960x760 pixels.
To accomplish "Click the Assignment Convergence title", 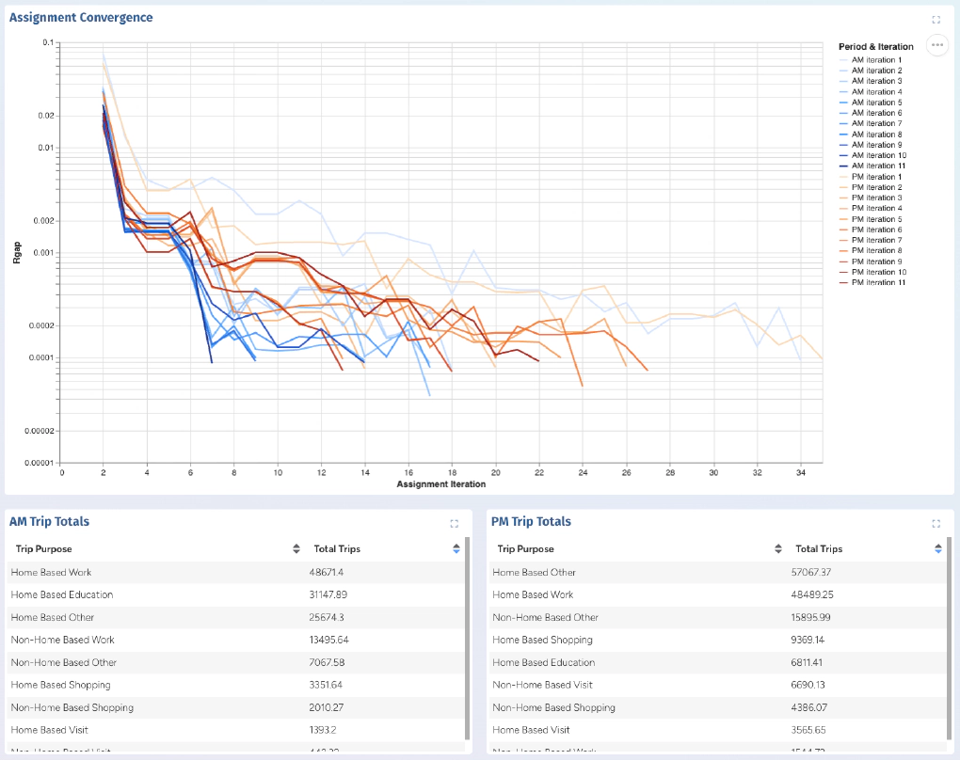I will (x=81, y=18).
